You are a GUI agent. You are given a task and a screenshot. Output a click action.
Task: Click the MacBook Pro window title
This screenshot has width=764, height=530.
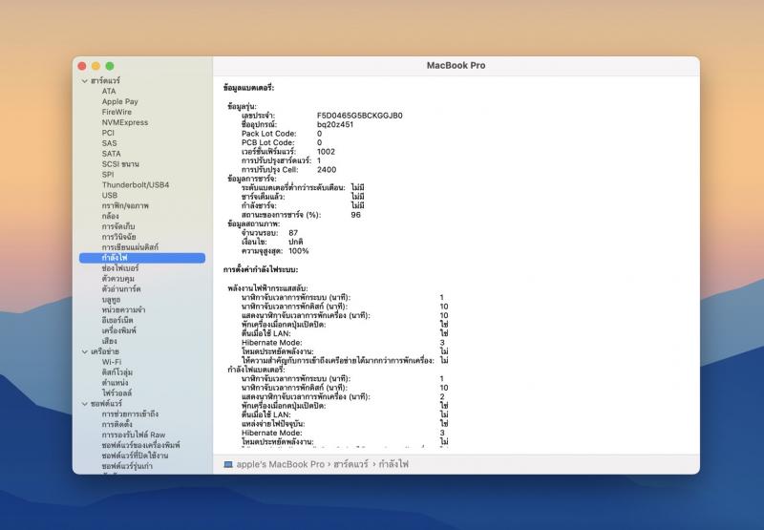pos(456,65)
